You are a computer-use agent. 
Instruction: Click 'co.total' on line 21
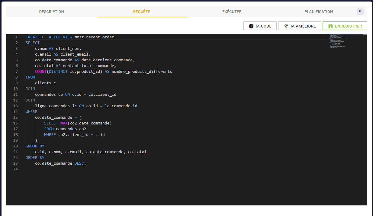pyautogui.click(x=137, y=152)
